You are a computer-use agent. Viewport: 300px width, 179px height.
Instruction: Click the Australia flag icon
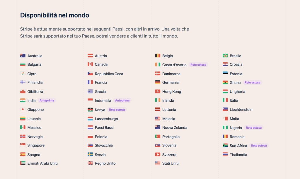[x=23, y=56]
